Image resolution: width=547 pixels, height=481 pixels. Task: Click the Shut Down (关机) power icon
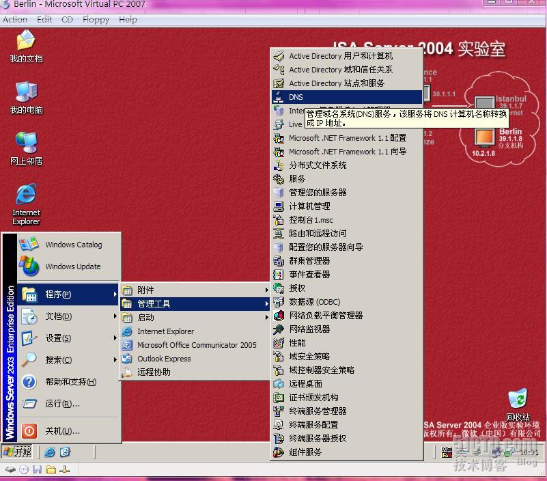coord(29,431)
